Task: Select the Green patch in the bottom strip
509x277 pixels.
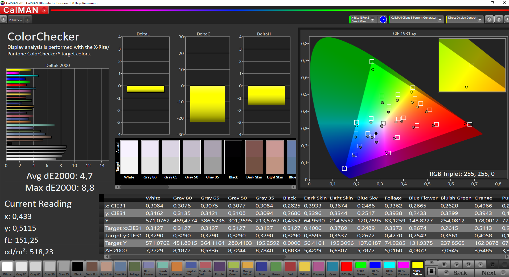Action: point(276,269)
